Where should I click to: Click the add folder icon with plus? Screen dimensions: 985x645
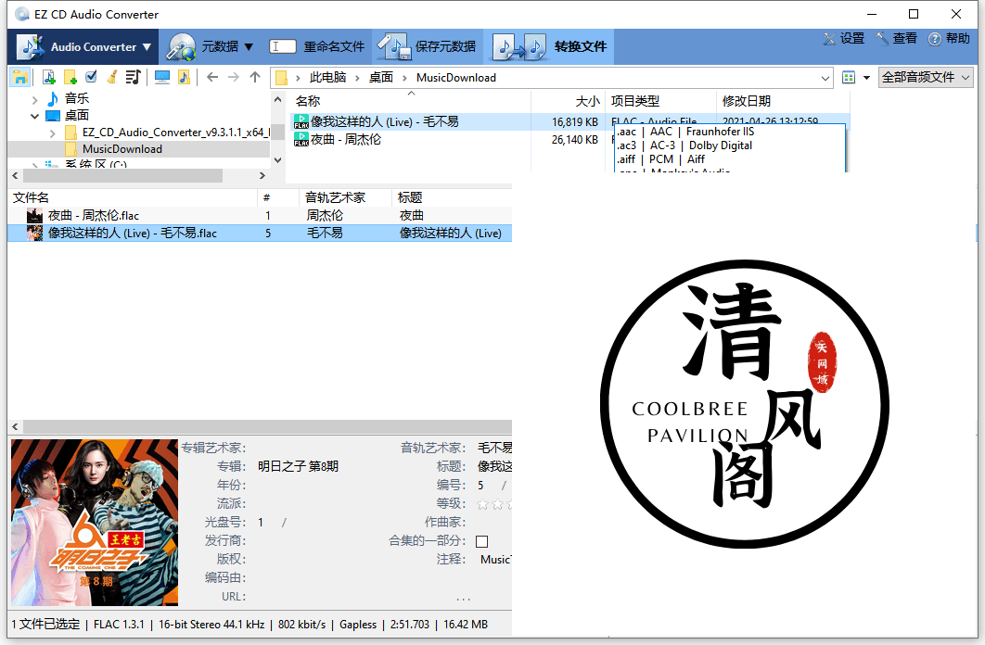click(70, 77)
